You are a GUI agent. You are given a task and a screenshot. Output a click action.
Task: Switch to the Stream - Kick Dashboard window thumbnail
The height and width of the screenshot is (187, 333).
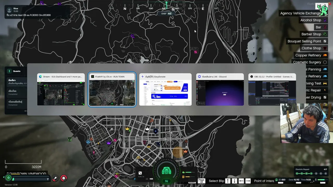coord(61,90)
